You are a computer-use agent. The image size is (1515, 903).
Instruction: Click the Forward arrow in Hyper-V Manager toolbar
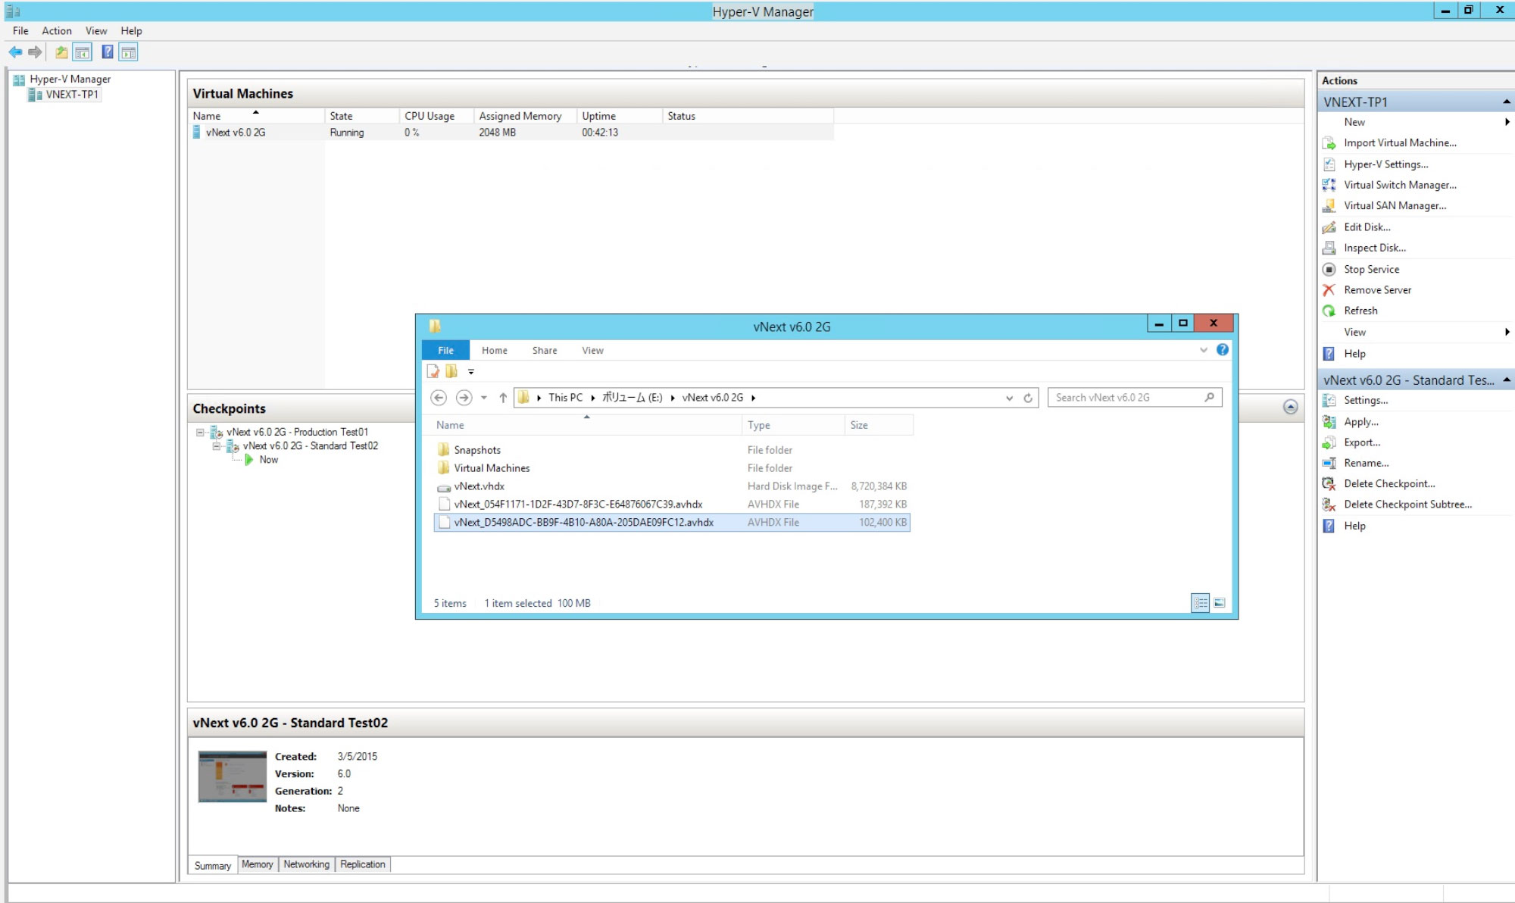coord(35,52)
